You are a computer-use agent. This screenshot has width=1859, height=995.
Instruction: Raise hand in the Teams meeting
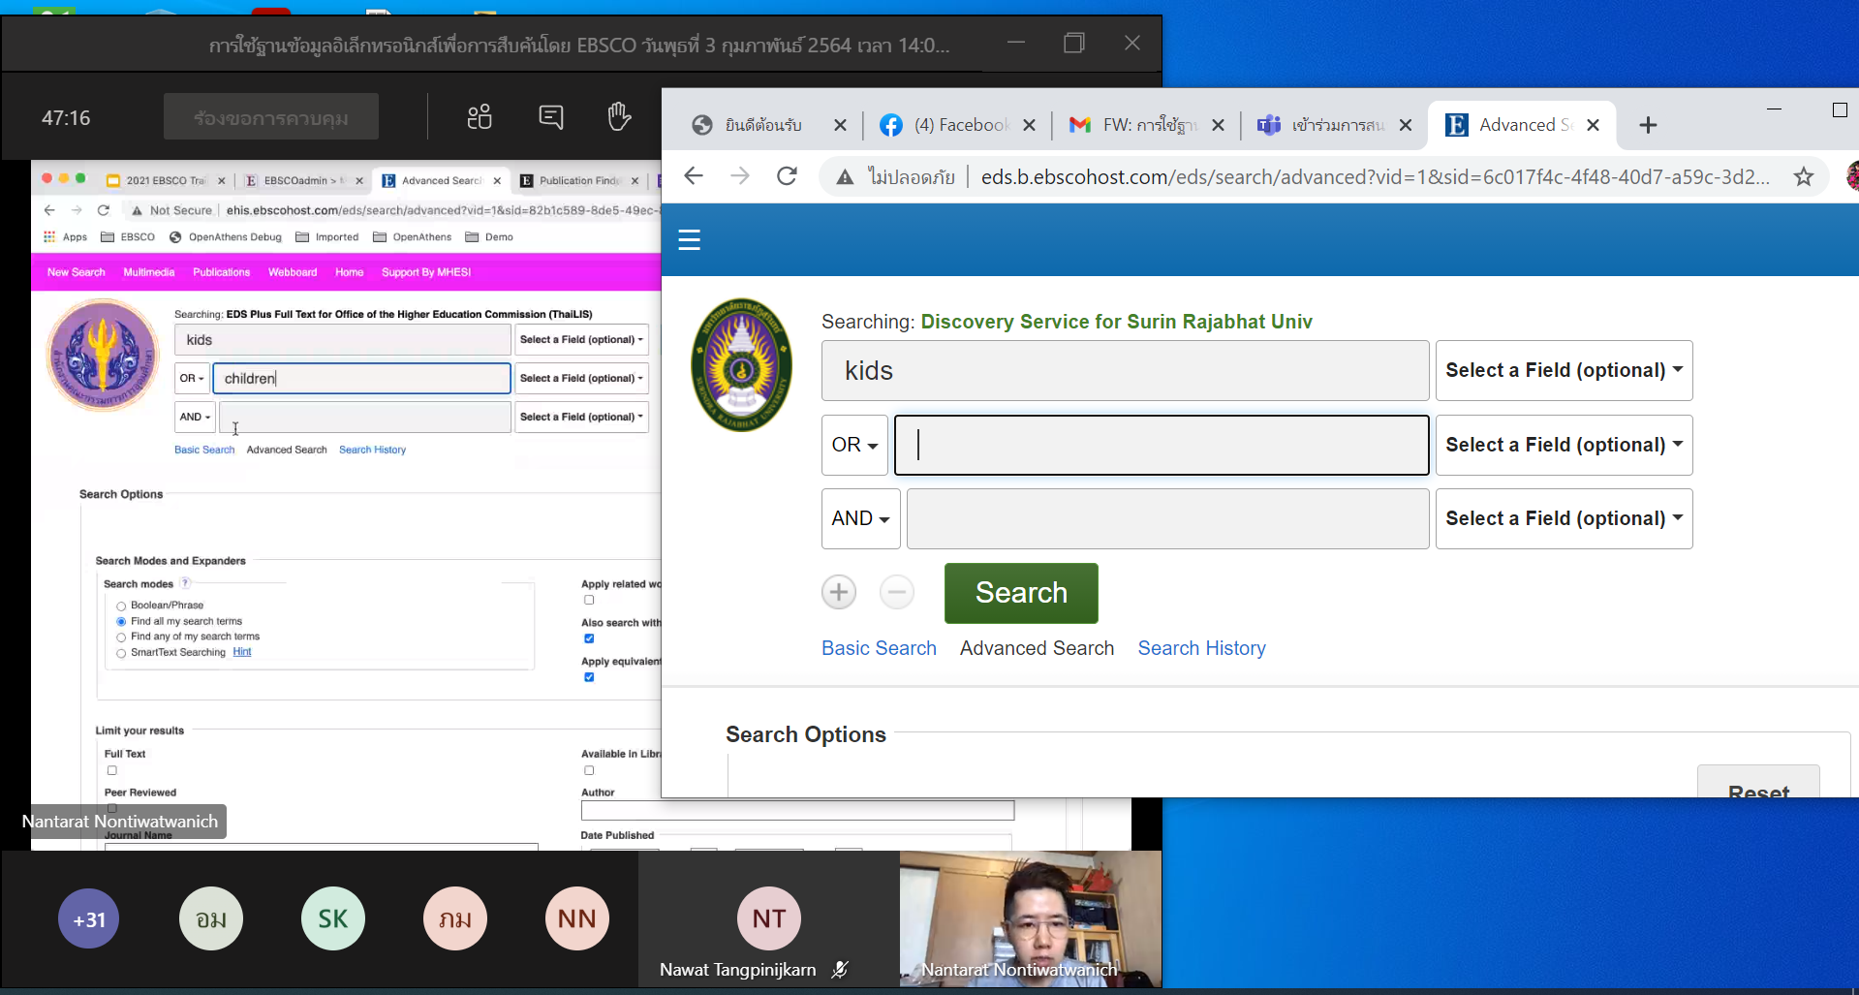[618, 117]
